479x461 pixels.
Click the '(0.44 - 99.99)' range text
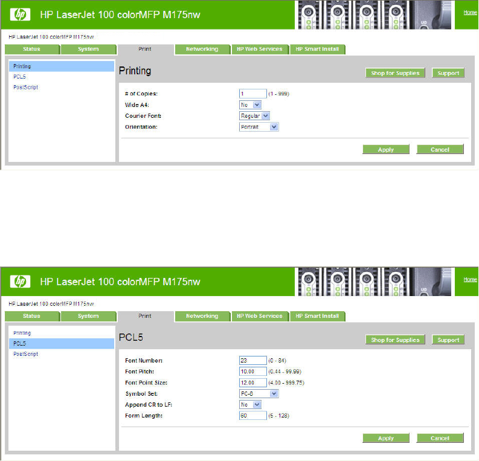285,372
